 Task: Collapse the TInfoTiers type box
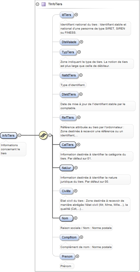tap(38, 4)
